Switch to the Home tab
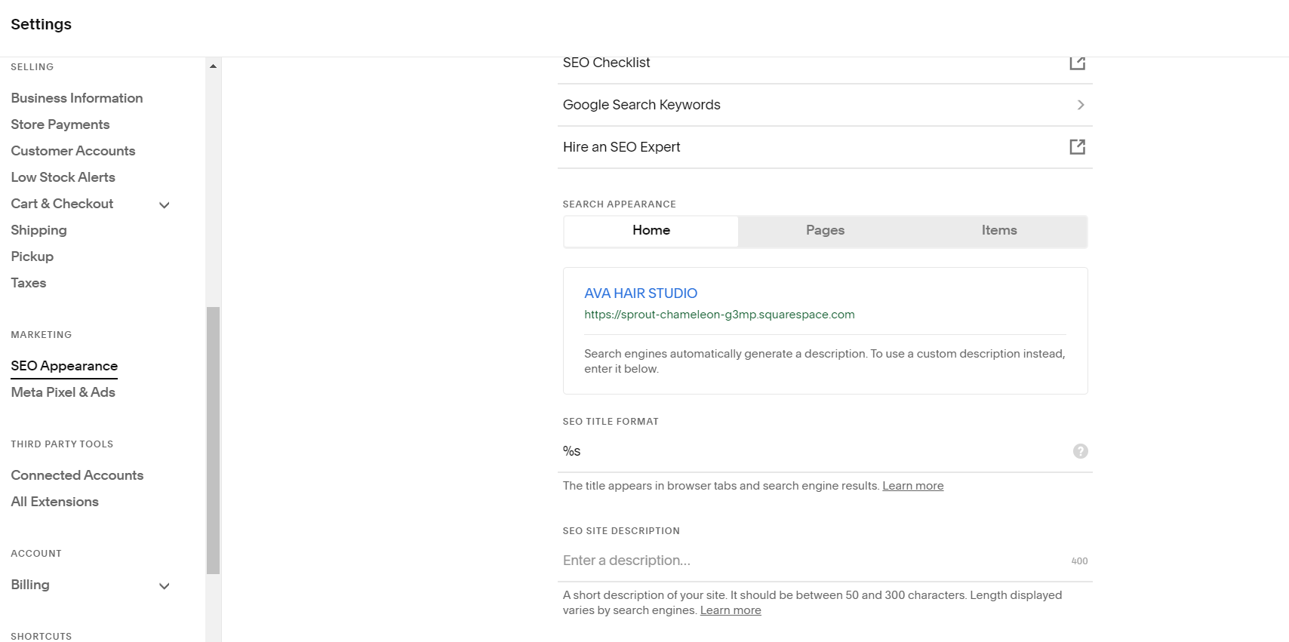 [651, 231]
